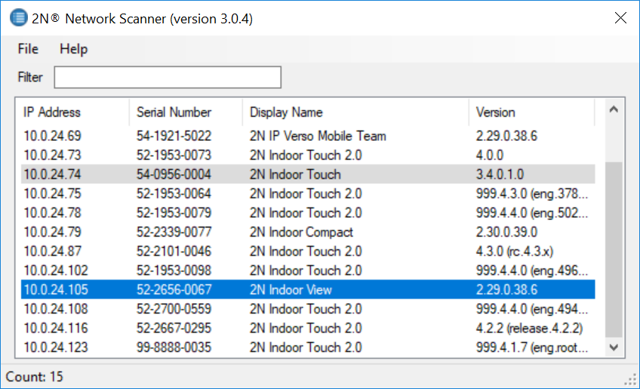
Task: Click the 2N Indoor Touch name in 10.0.24.74 row
Action: click(295, 174)
